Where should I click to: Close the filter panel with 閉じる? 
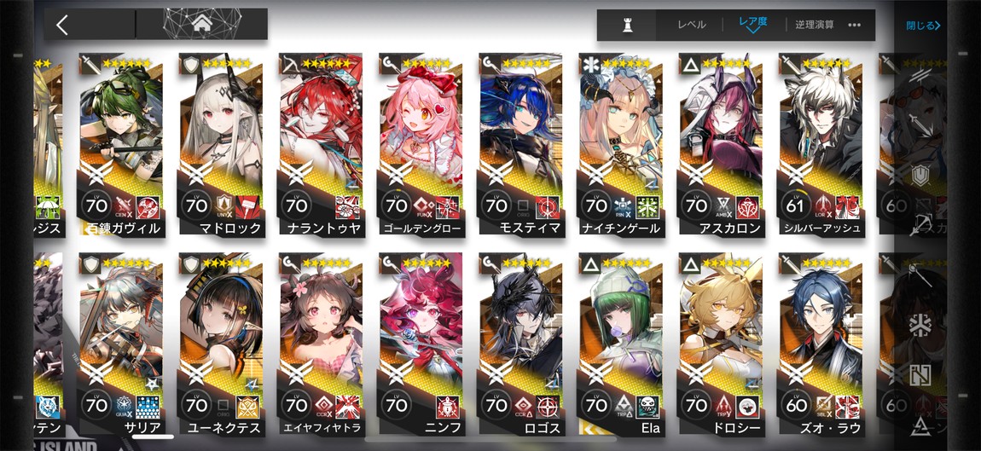click(924, 26)
